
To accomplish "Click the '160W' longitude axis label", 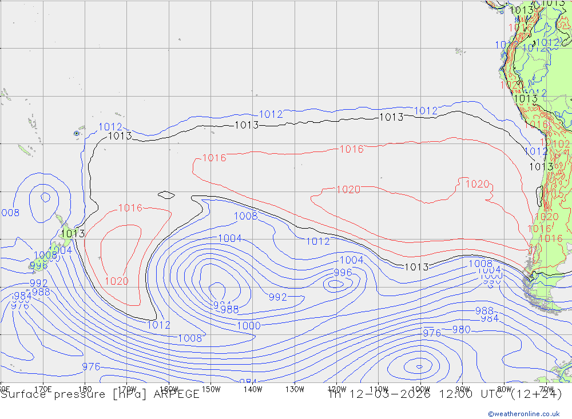I will pos(169,389).
